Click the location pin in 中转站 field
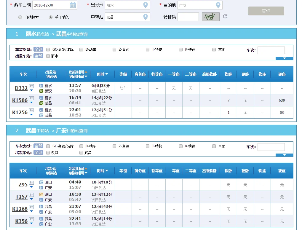Viewport: 302px width, 230px height. coord(145,17)
